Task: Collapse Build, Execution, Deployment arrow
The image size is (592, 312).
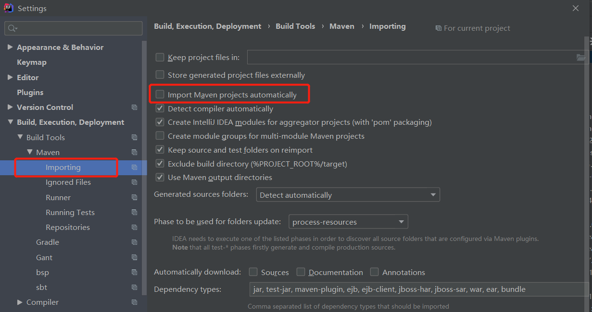Action: tap(10, 122)
